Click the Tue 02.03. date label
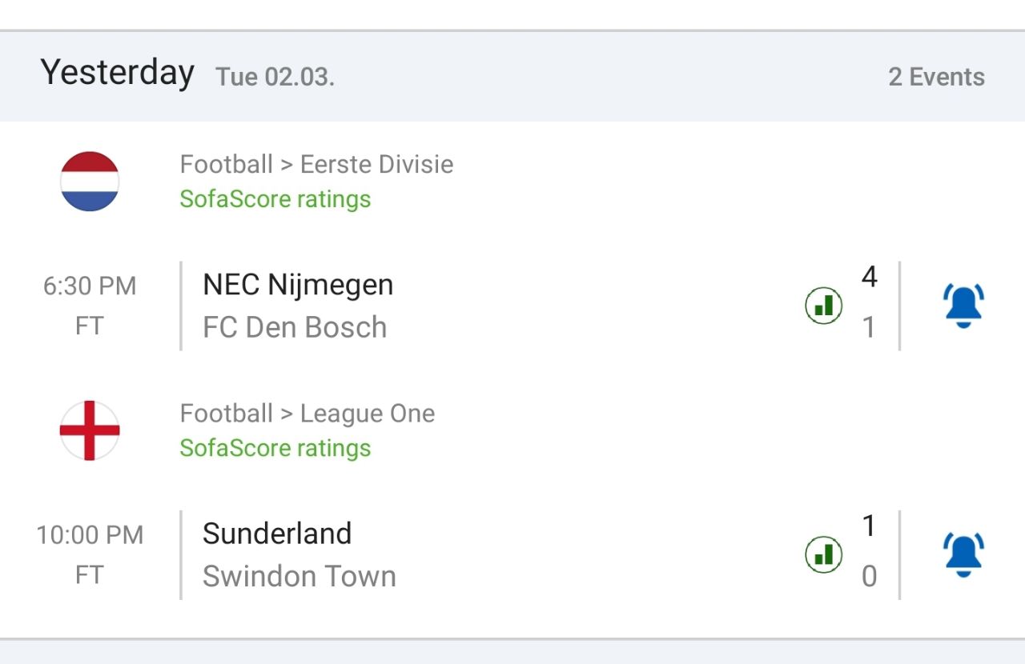Screen dimensions: 1025x664 pyautogui.click(x=275, y=77)
